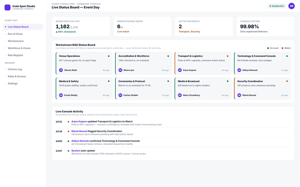Open Medical & Safety workstream card
The height and width of the screenshot is (187, 300).
tap(84, 88)
